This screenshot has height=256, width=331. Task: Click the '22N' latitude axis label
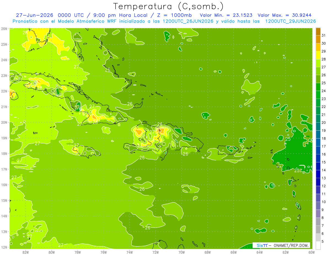click(x=4, y=91)
